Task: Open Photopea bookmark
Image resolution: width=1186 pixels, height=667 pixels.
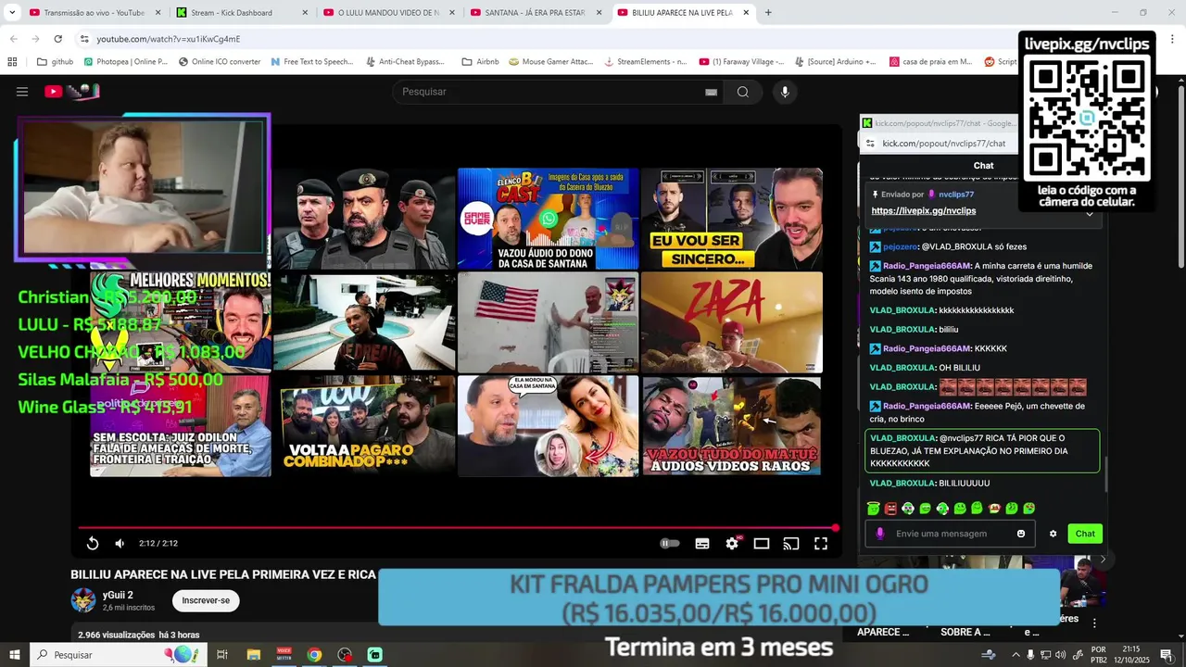Action: [x=126, y=62]
